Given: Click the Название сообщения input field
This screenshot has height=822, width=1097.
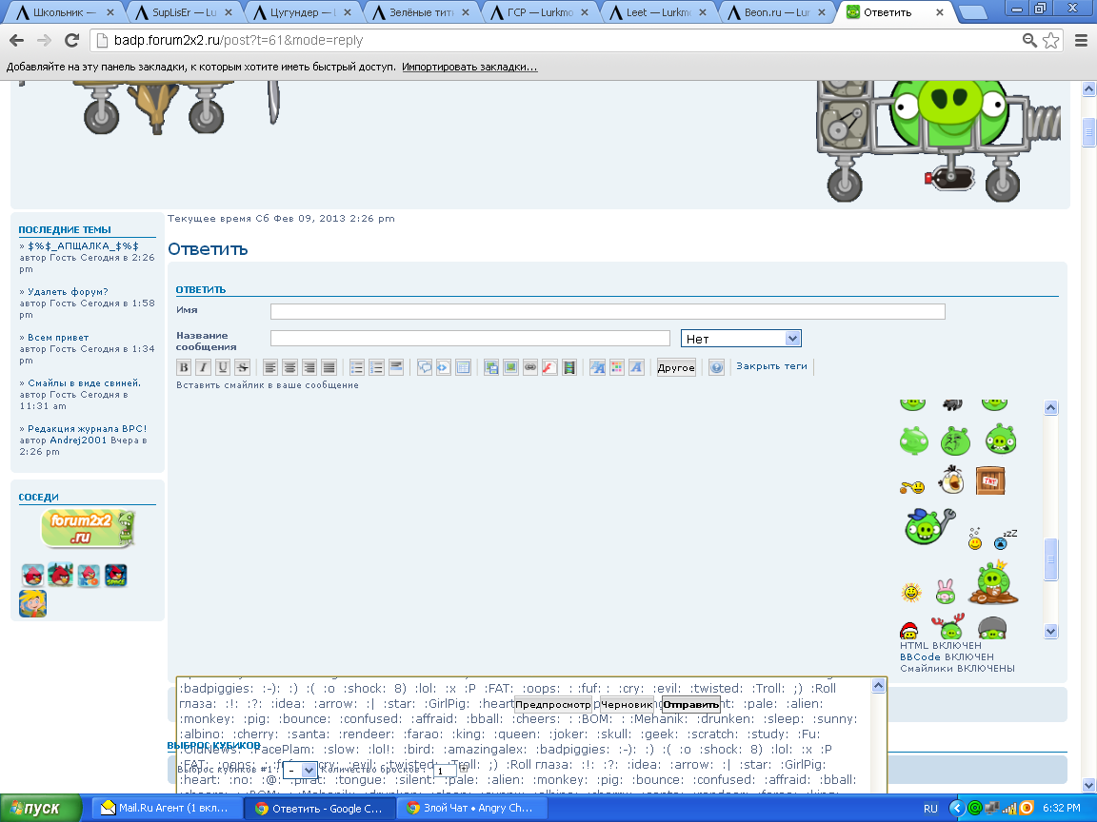Looking at the screenshot, I should click(470, 339).
